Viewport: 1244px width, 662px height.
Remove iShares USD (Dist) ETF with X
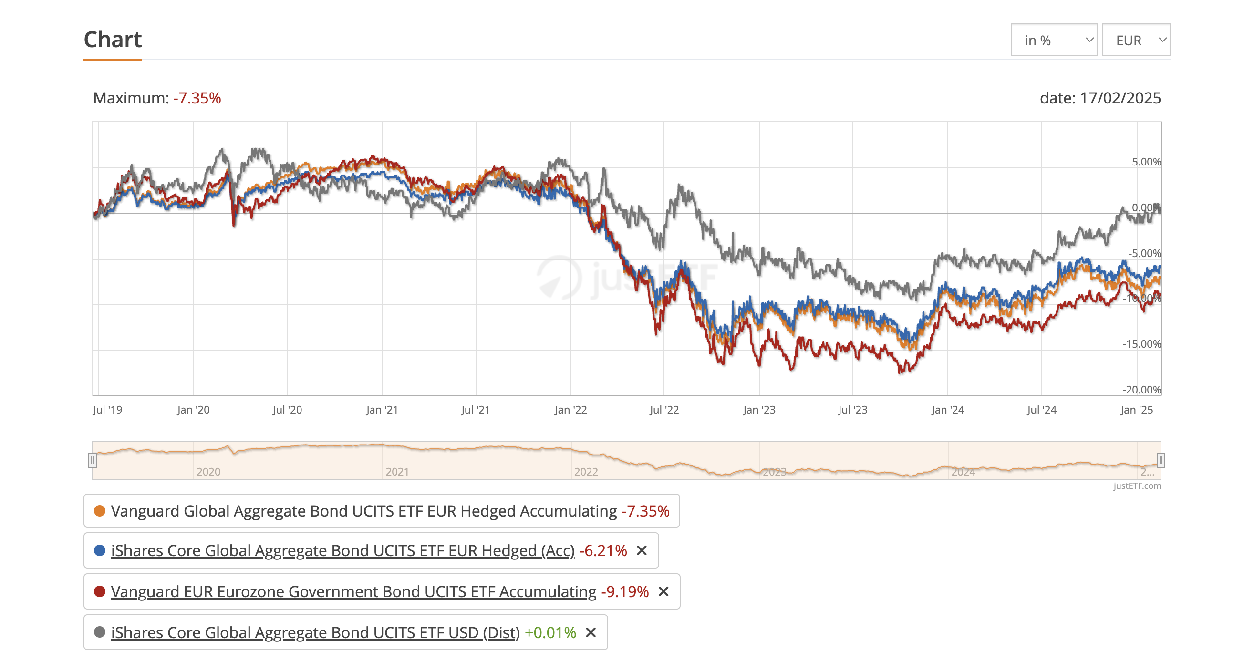(x=591, y=632)
